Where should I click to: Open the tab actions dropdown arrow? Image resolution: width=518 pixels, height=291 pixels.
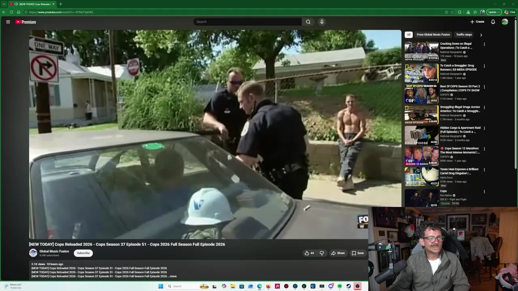[3, 4]
